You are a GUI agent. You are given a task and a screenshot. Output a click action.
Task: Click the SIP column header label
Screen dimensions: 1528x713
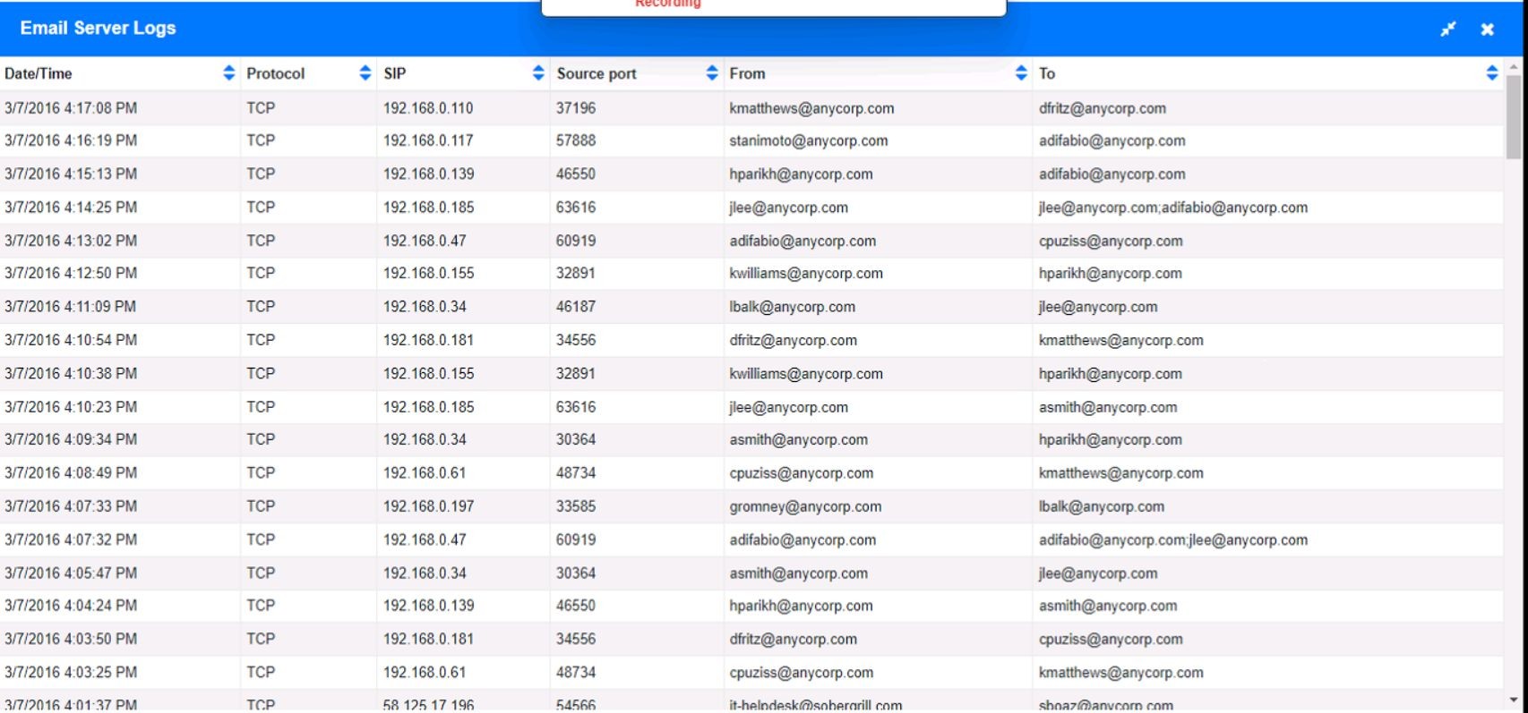pos(394,73)
